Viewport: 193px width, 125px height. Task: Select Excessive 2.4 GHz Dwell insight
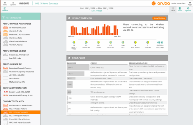tap(19, 55)
